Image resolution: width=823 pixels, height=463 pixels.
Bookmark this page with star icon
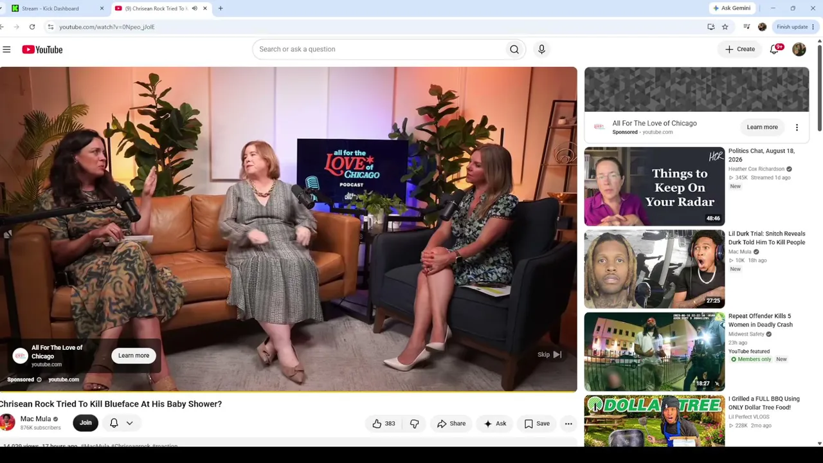(725, 27)
